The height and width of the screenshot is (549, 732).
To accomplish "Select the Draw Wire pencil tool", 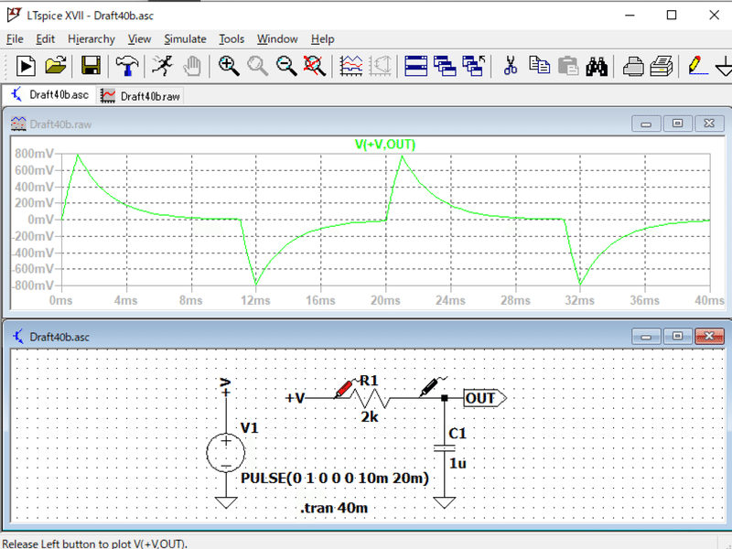I will tap(696, 66).
